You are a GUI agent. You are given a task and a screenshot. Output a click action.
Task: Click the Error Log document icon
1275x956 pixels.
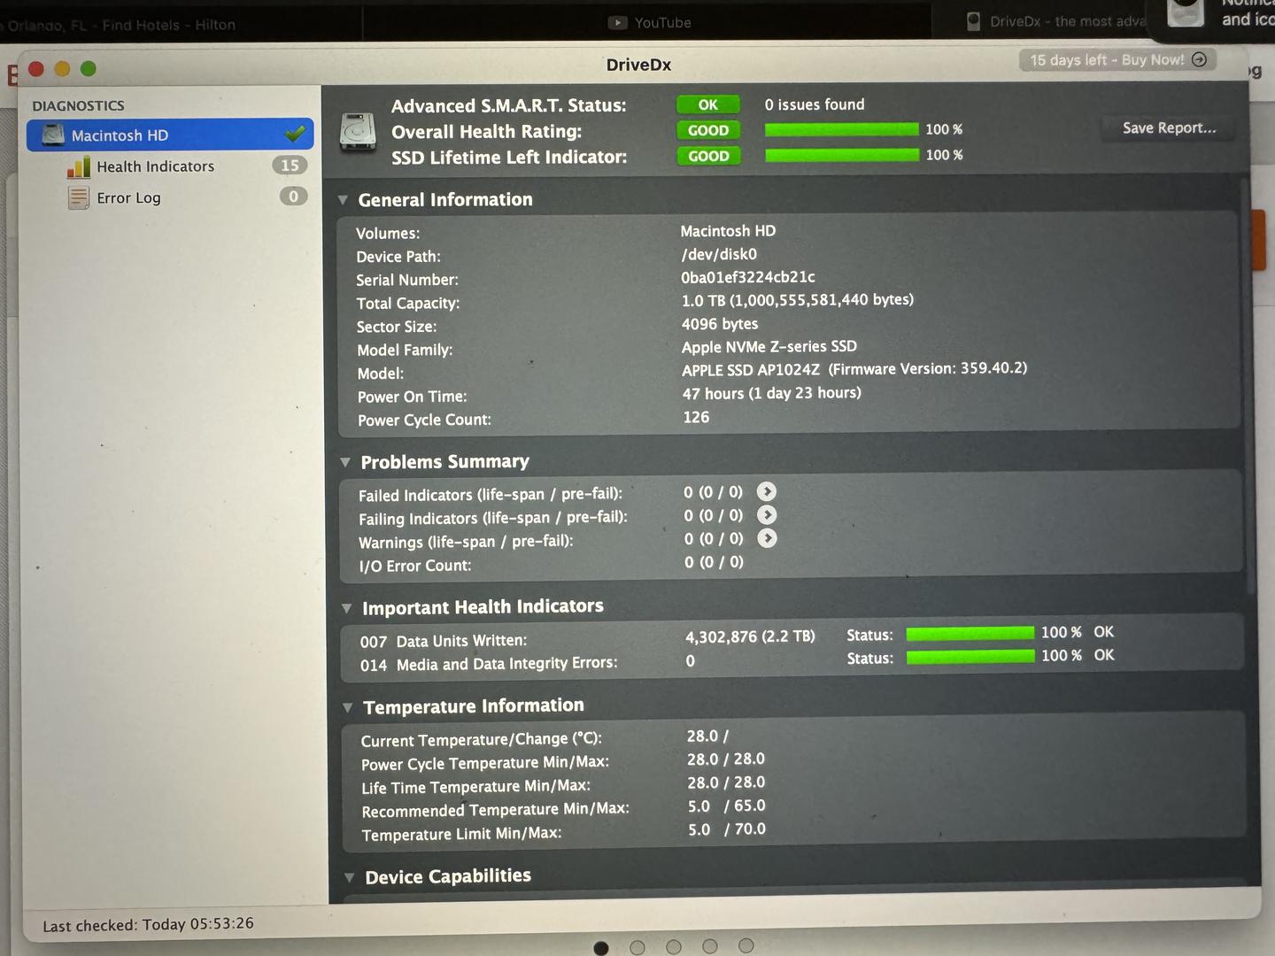coord(79,197)
